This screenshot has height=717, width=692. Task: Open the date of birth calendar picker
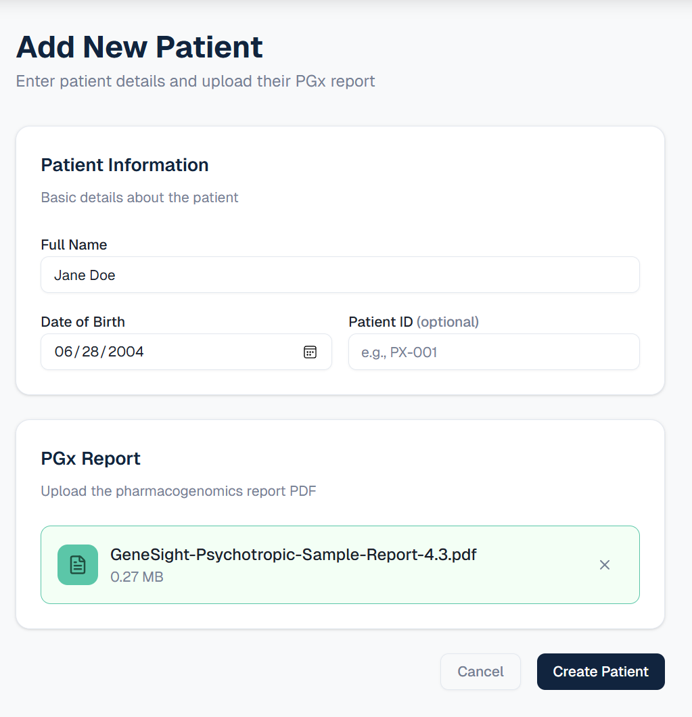click(x=310, y=352)
